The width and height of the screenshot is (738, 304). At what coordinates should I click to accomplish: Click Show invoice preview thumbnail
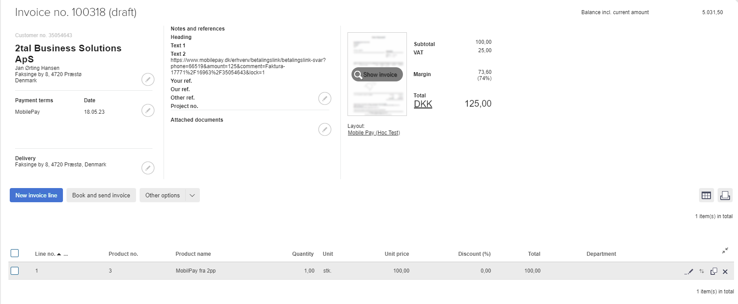click(377, 74)
